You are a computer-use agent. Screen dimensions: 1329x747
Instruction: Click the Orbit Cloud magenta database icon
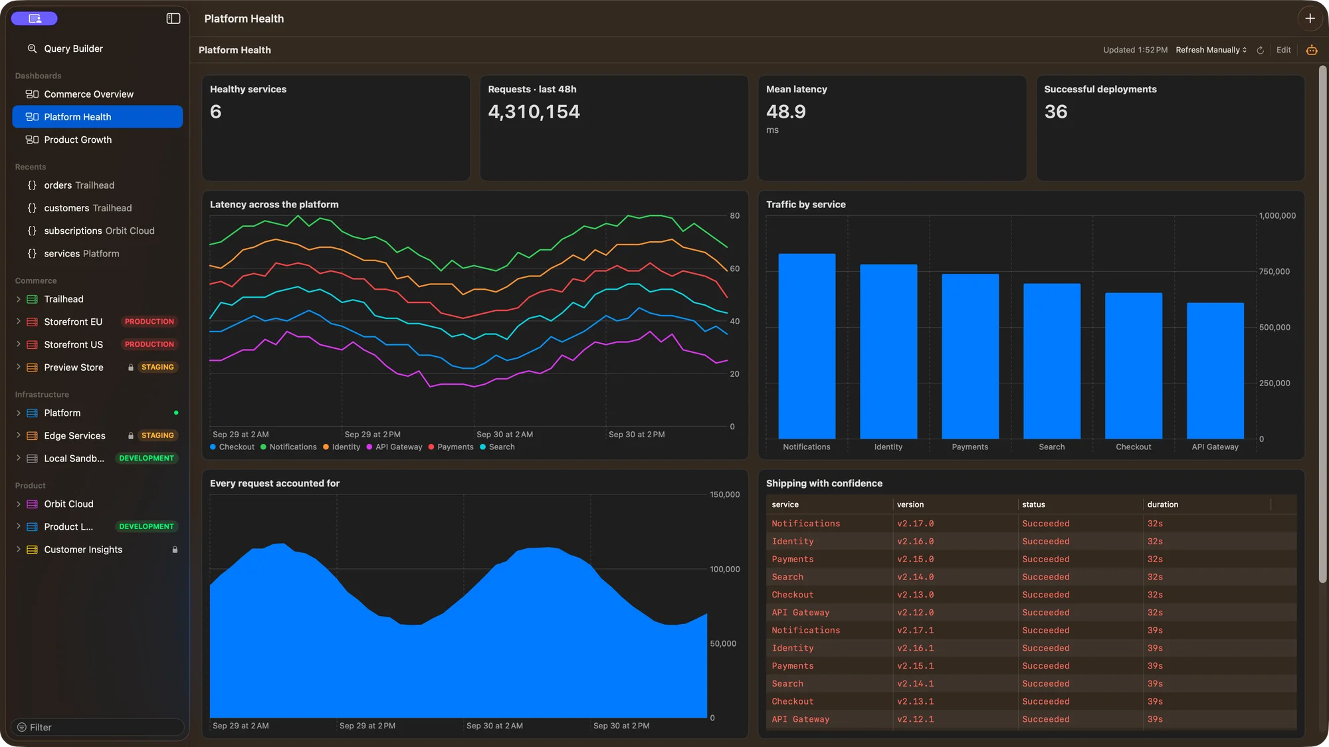(x=32, y=504)
